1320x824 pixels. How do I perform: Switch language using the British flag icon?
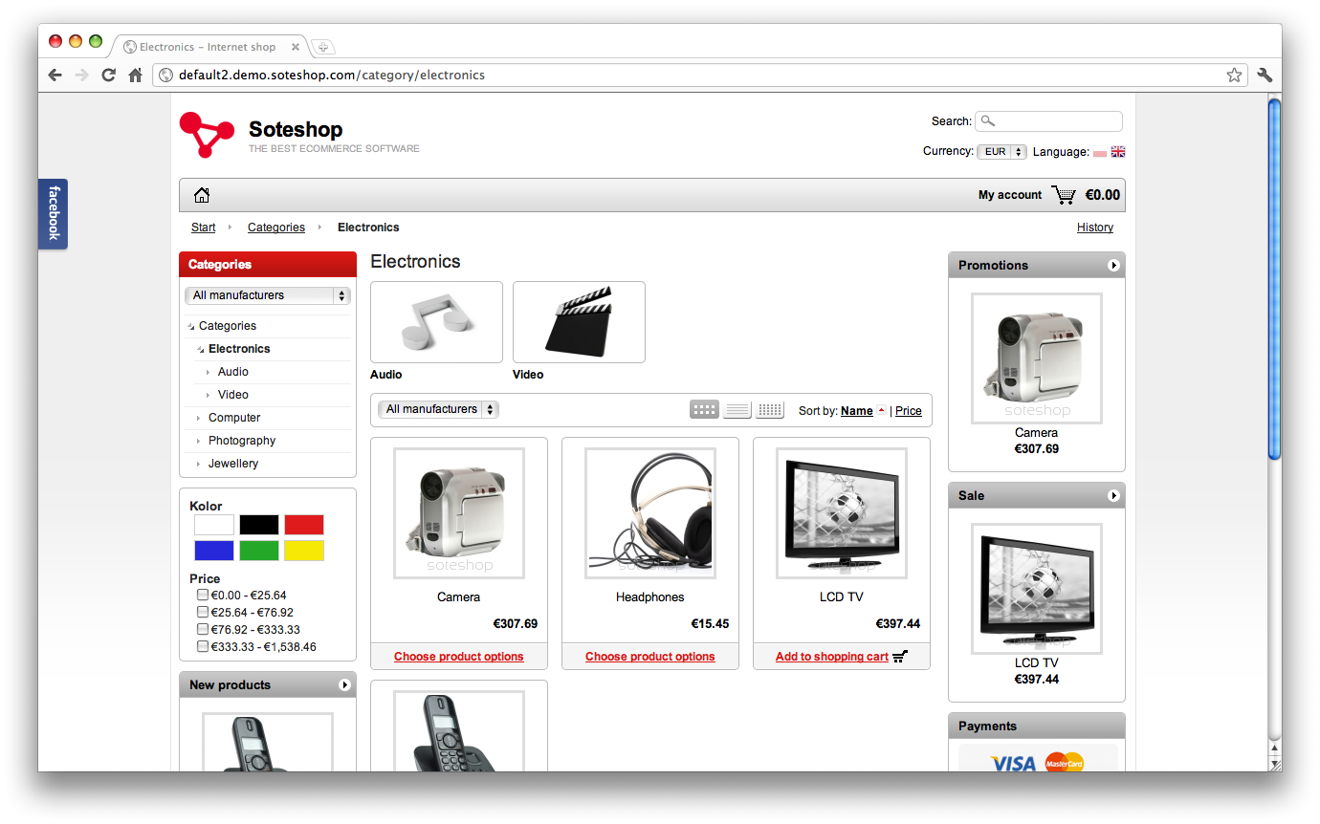click(1118, 151)
